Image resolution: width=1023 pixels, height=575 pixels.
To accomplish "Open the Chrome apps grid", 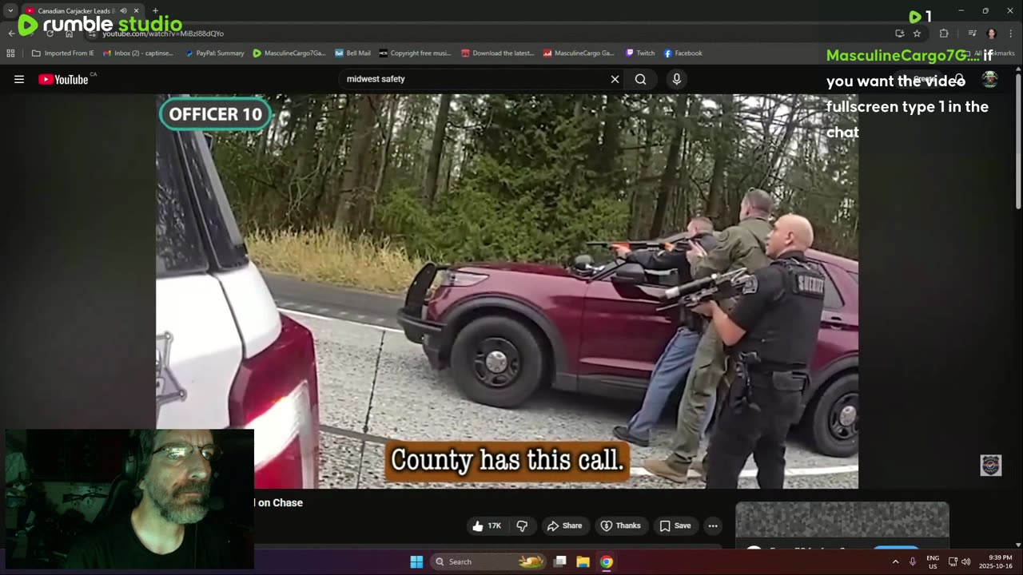I will pos(10,54).
